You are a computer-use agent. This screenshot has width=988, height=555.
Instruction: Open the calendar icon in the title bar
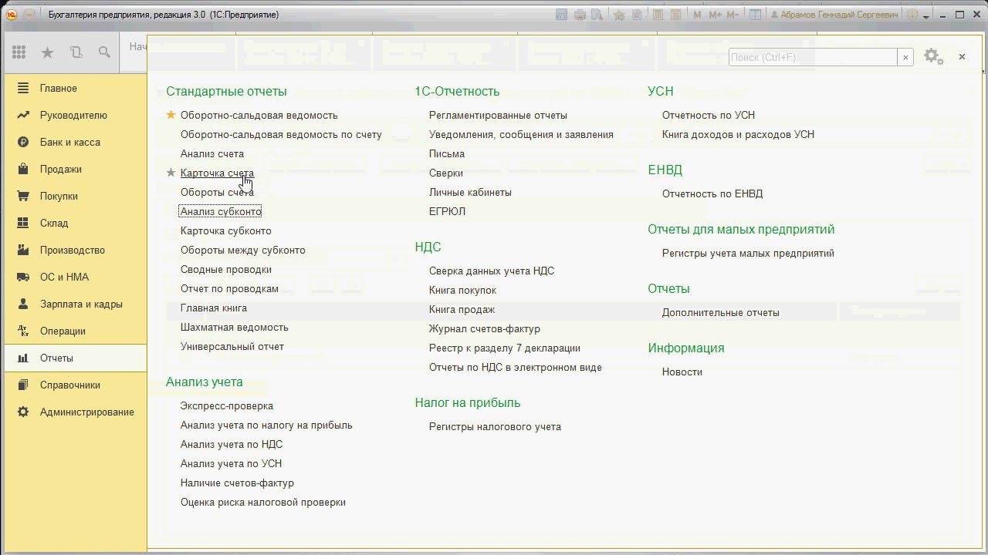(x=675, y=15)
